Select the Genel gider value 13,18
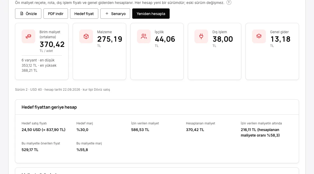Image resolution: width=314 pixels, height=174 pixels. 280,39
